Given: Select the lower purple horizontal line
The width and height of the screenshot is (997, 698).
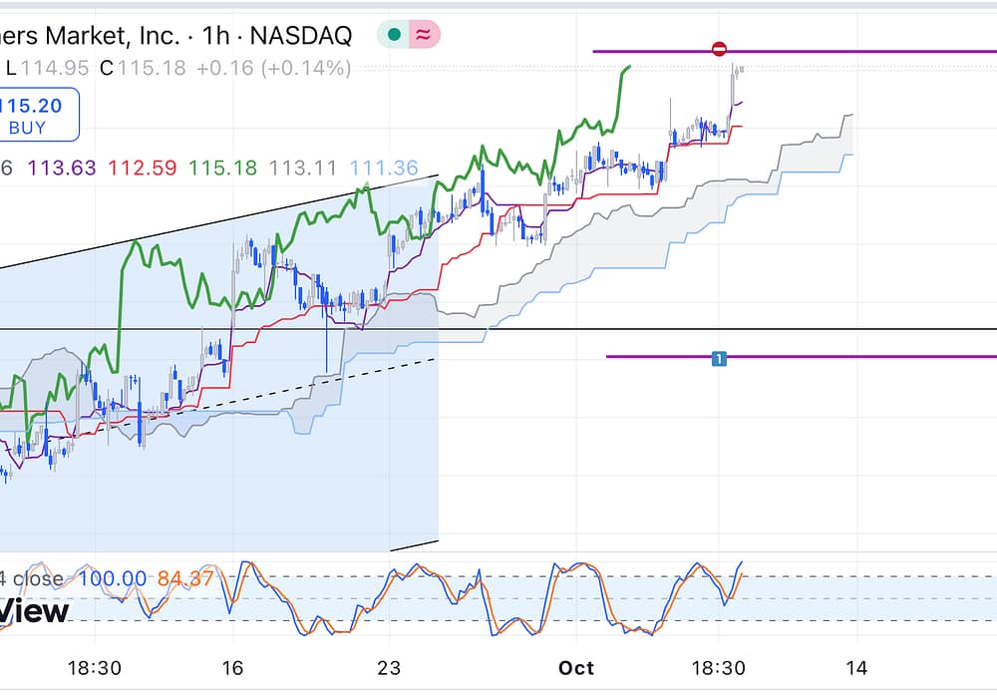Looking at the screenshot, I should (x=847, y=356).
